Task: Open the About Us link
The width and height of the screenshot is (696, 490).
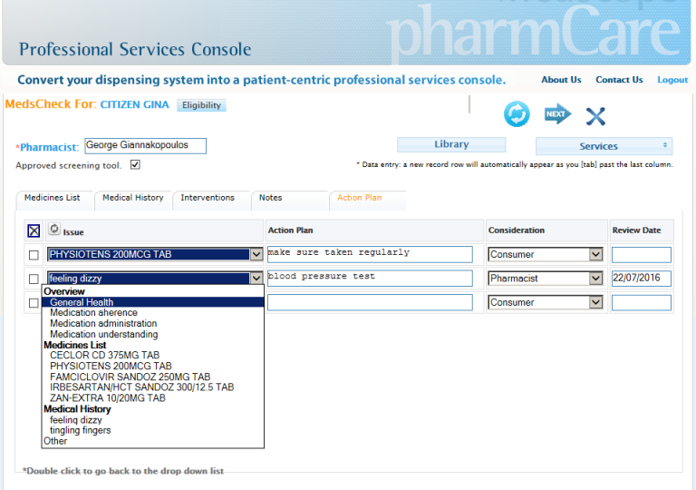Action: 561,80
